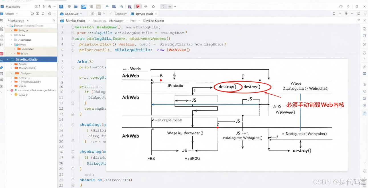This screenshot has width=368, height=188.
Task: Click the Pher breadcrumb
Action: [x=133, y=21]
